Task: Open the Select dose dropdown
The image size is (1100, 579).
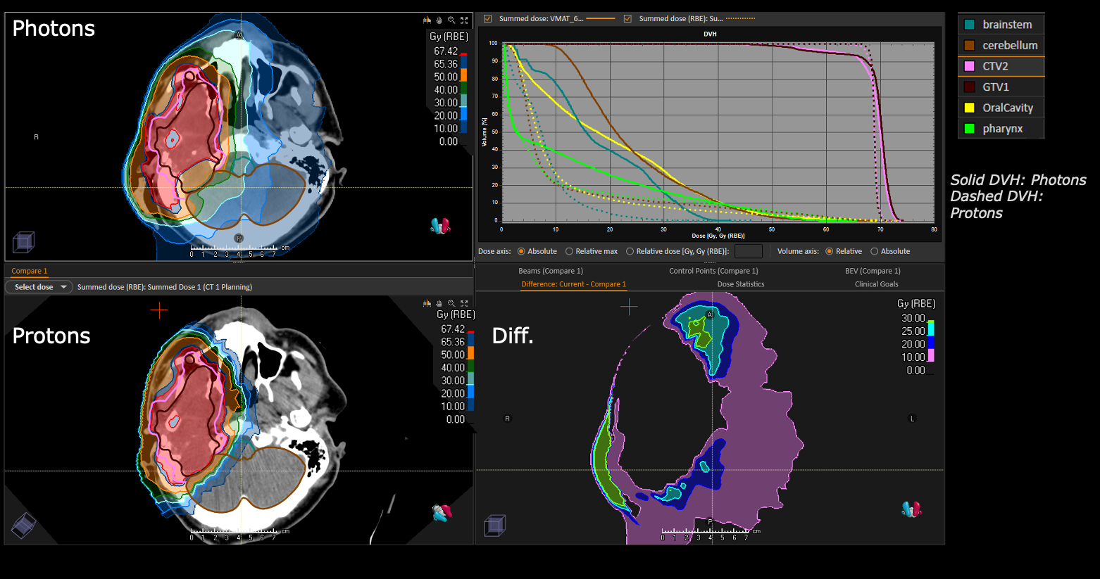Action: 39,287
